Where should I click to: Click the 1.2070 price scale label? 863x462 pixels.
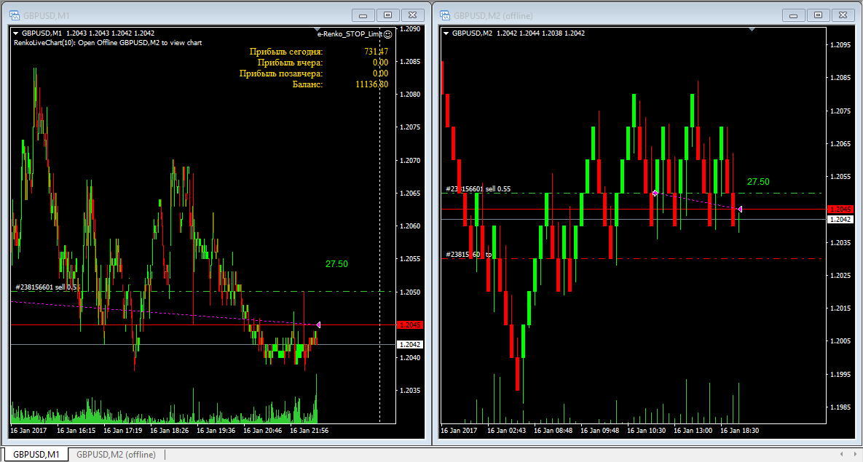tap(410, 161)
